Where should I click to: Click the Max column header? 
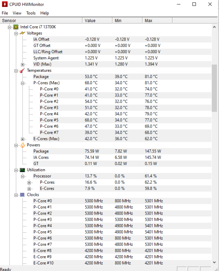tap(157, 21)
